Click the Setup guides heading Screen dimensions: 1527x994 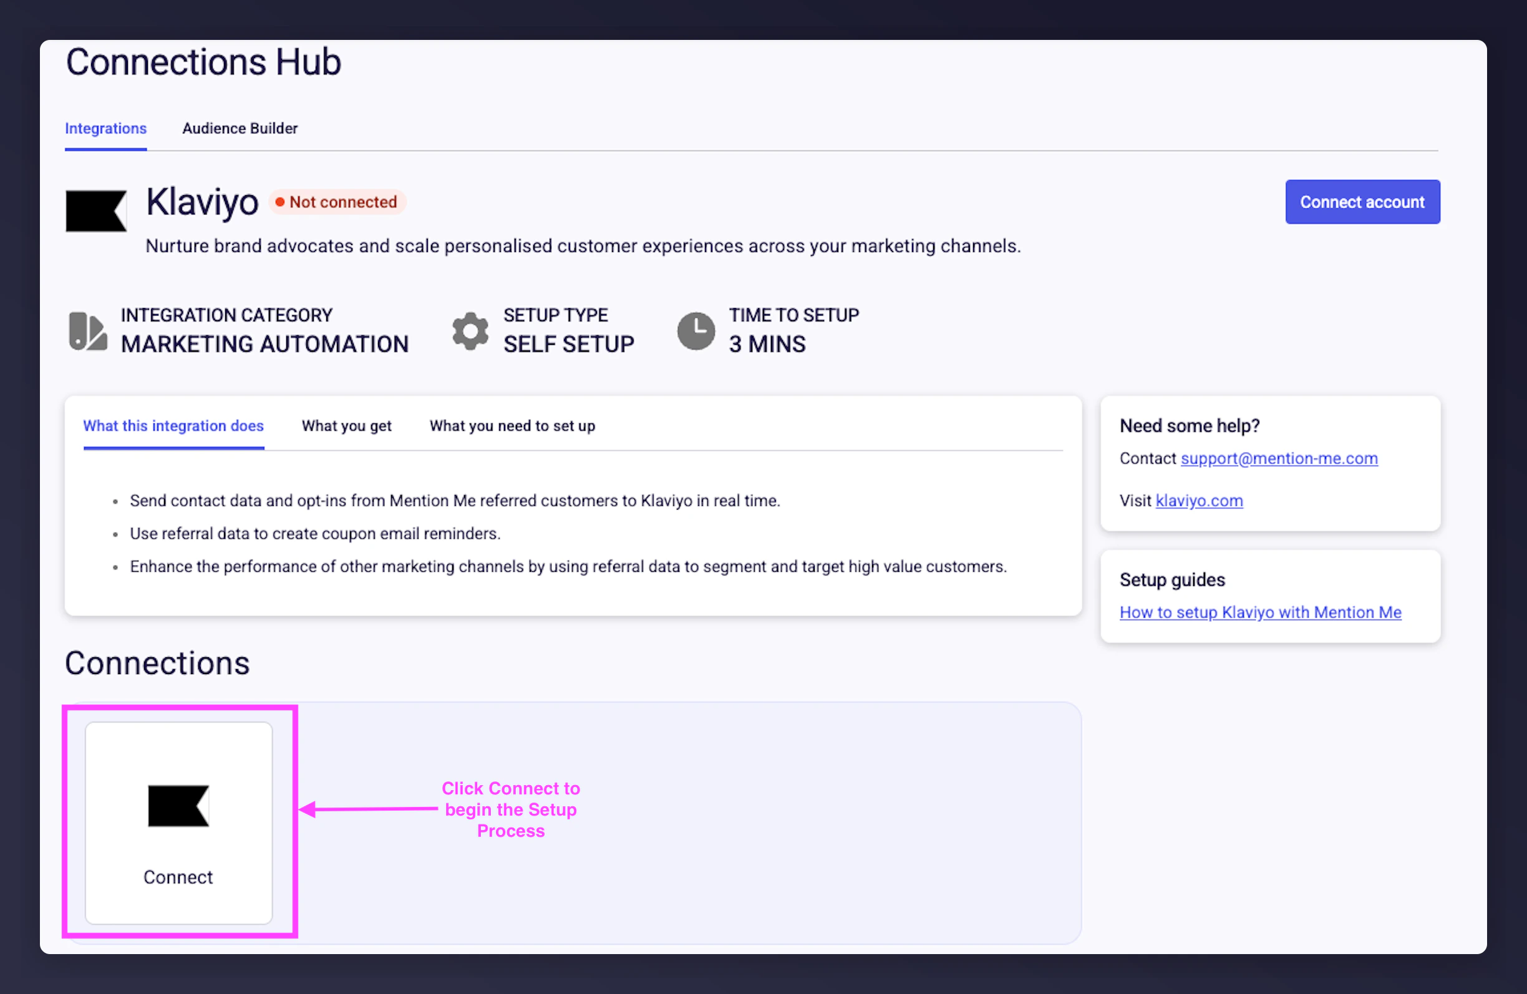pyautogui.click(x=1173, y=580)
